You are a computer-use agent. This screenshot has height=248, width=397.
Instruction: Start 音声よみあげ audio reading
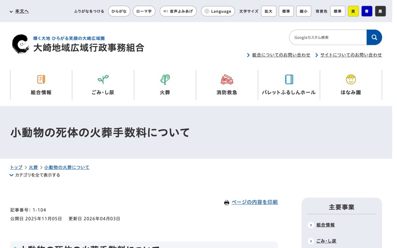[x=178, y=11]
